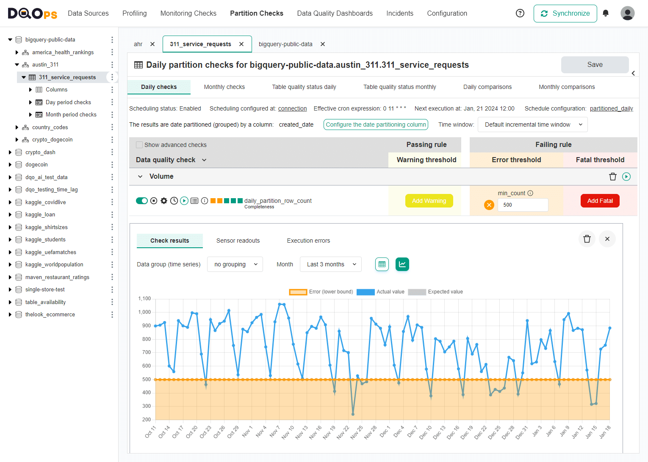Open notifications bell
Screen dimensions: 648x462
point(606,13)
